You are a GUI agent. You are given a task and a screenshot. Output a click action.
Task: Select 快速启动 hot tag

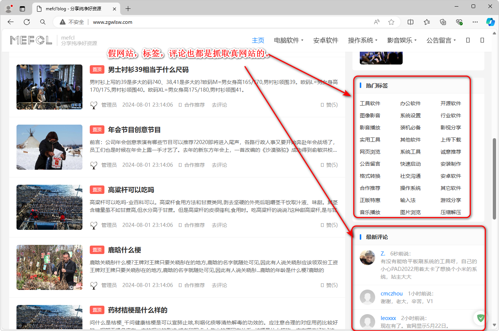tap(410, 164)
